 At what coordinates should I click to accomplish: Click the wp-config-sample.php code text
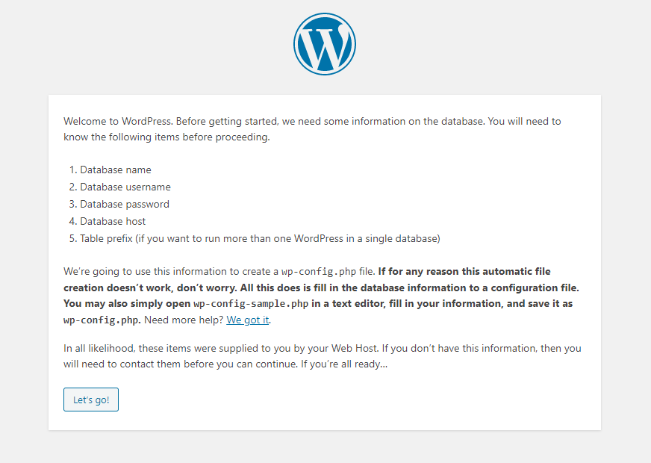[251, 303]
